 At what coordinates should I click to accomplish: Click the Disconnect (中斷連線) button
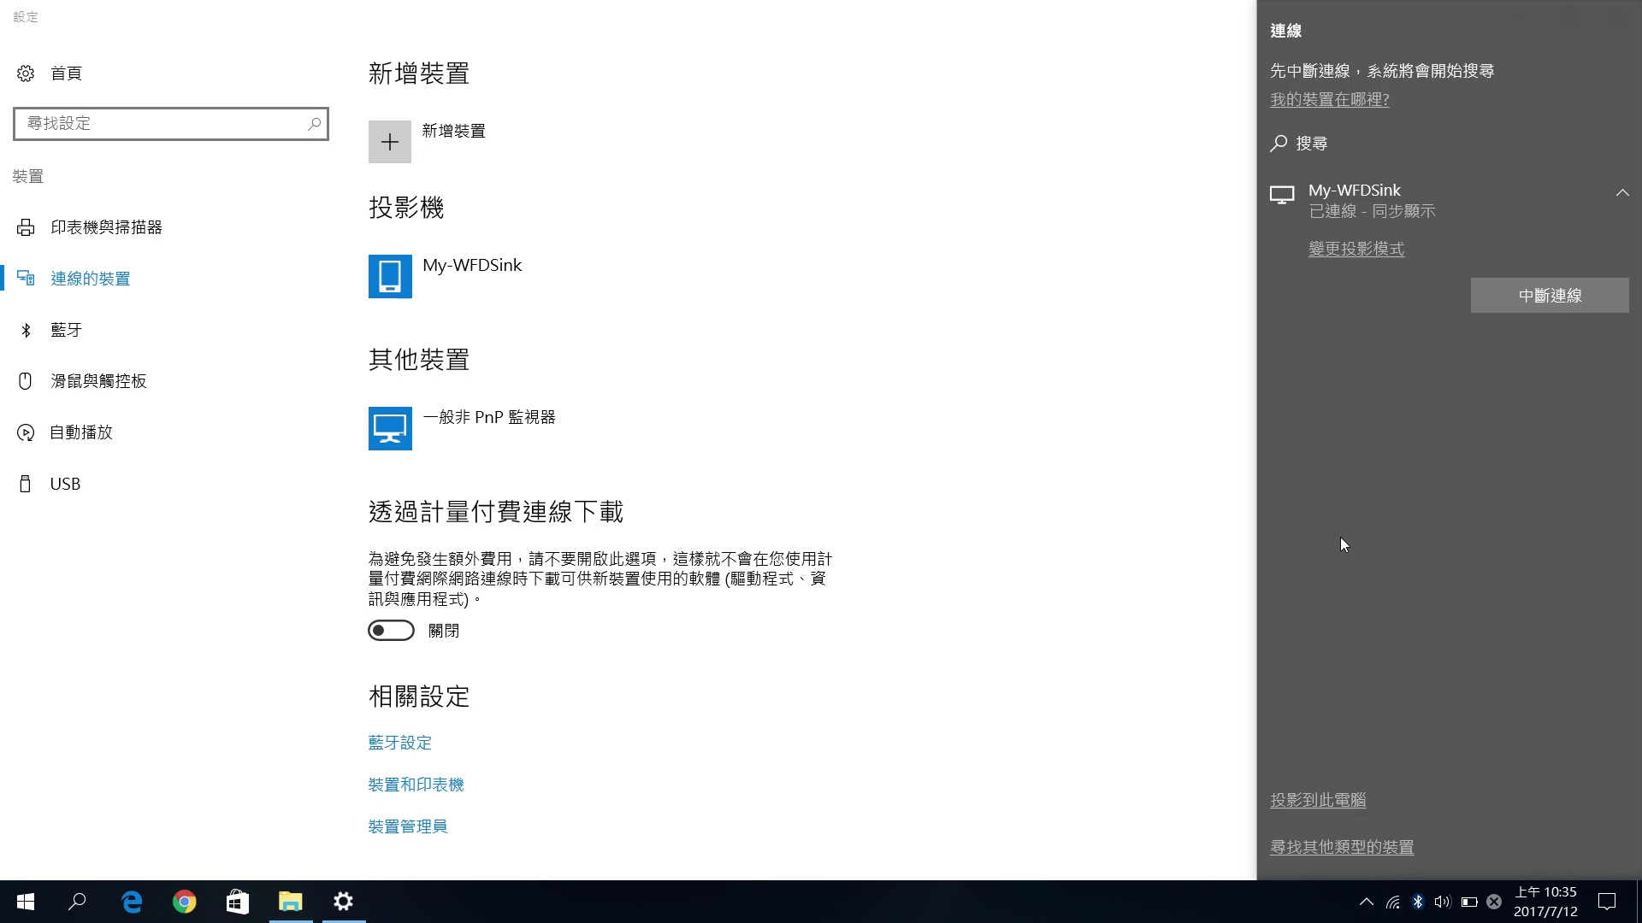[1550, 296]
